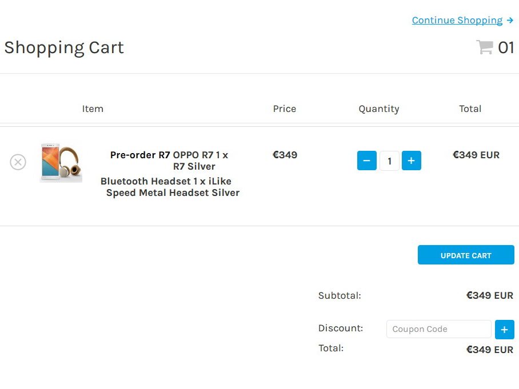Remove the Pre-order R7 item from cart

pos(18,162)
